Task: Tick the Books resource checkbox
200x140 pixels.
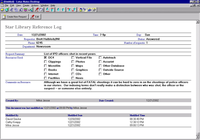Action: [x=45, y=70]
